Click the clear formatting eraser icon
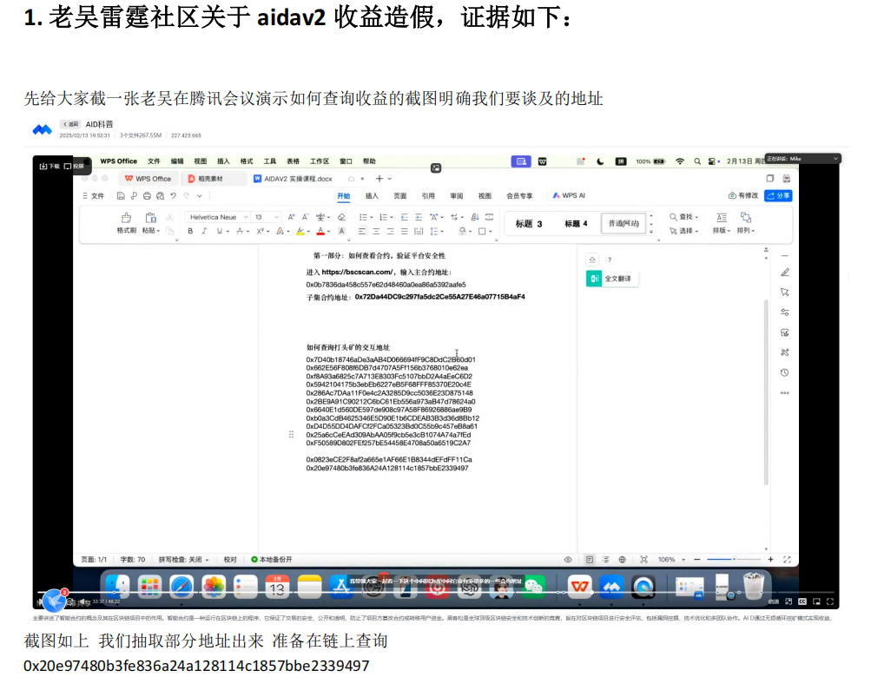The width and height of the screenshot is (871, 690). 341,217
